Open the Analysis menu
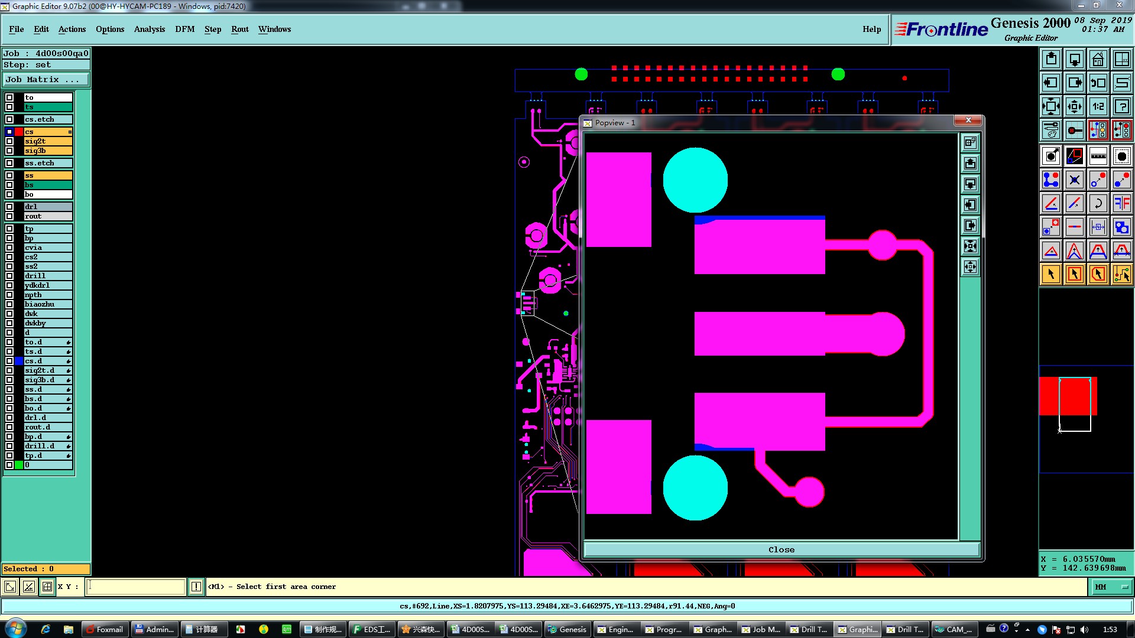The image size is (1135, 638). [x=149, y=29]
